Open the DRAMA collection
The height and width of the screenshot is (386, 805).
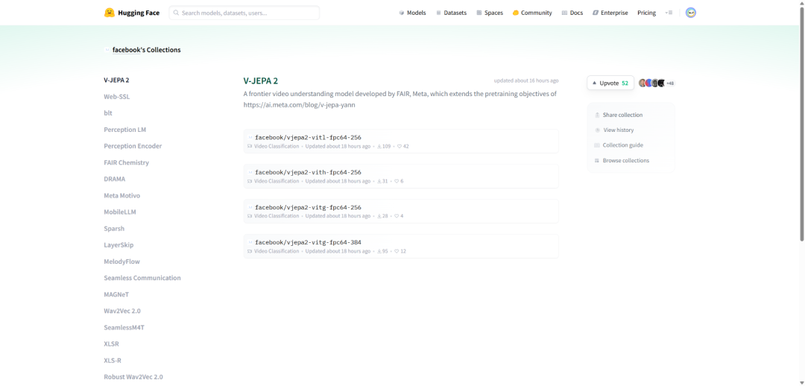coord(115,179)
